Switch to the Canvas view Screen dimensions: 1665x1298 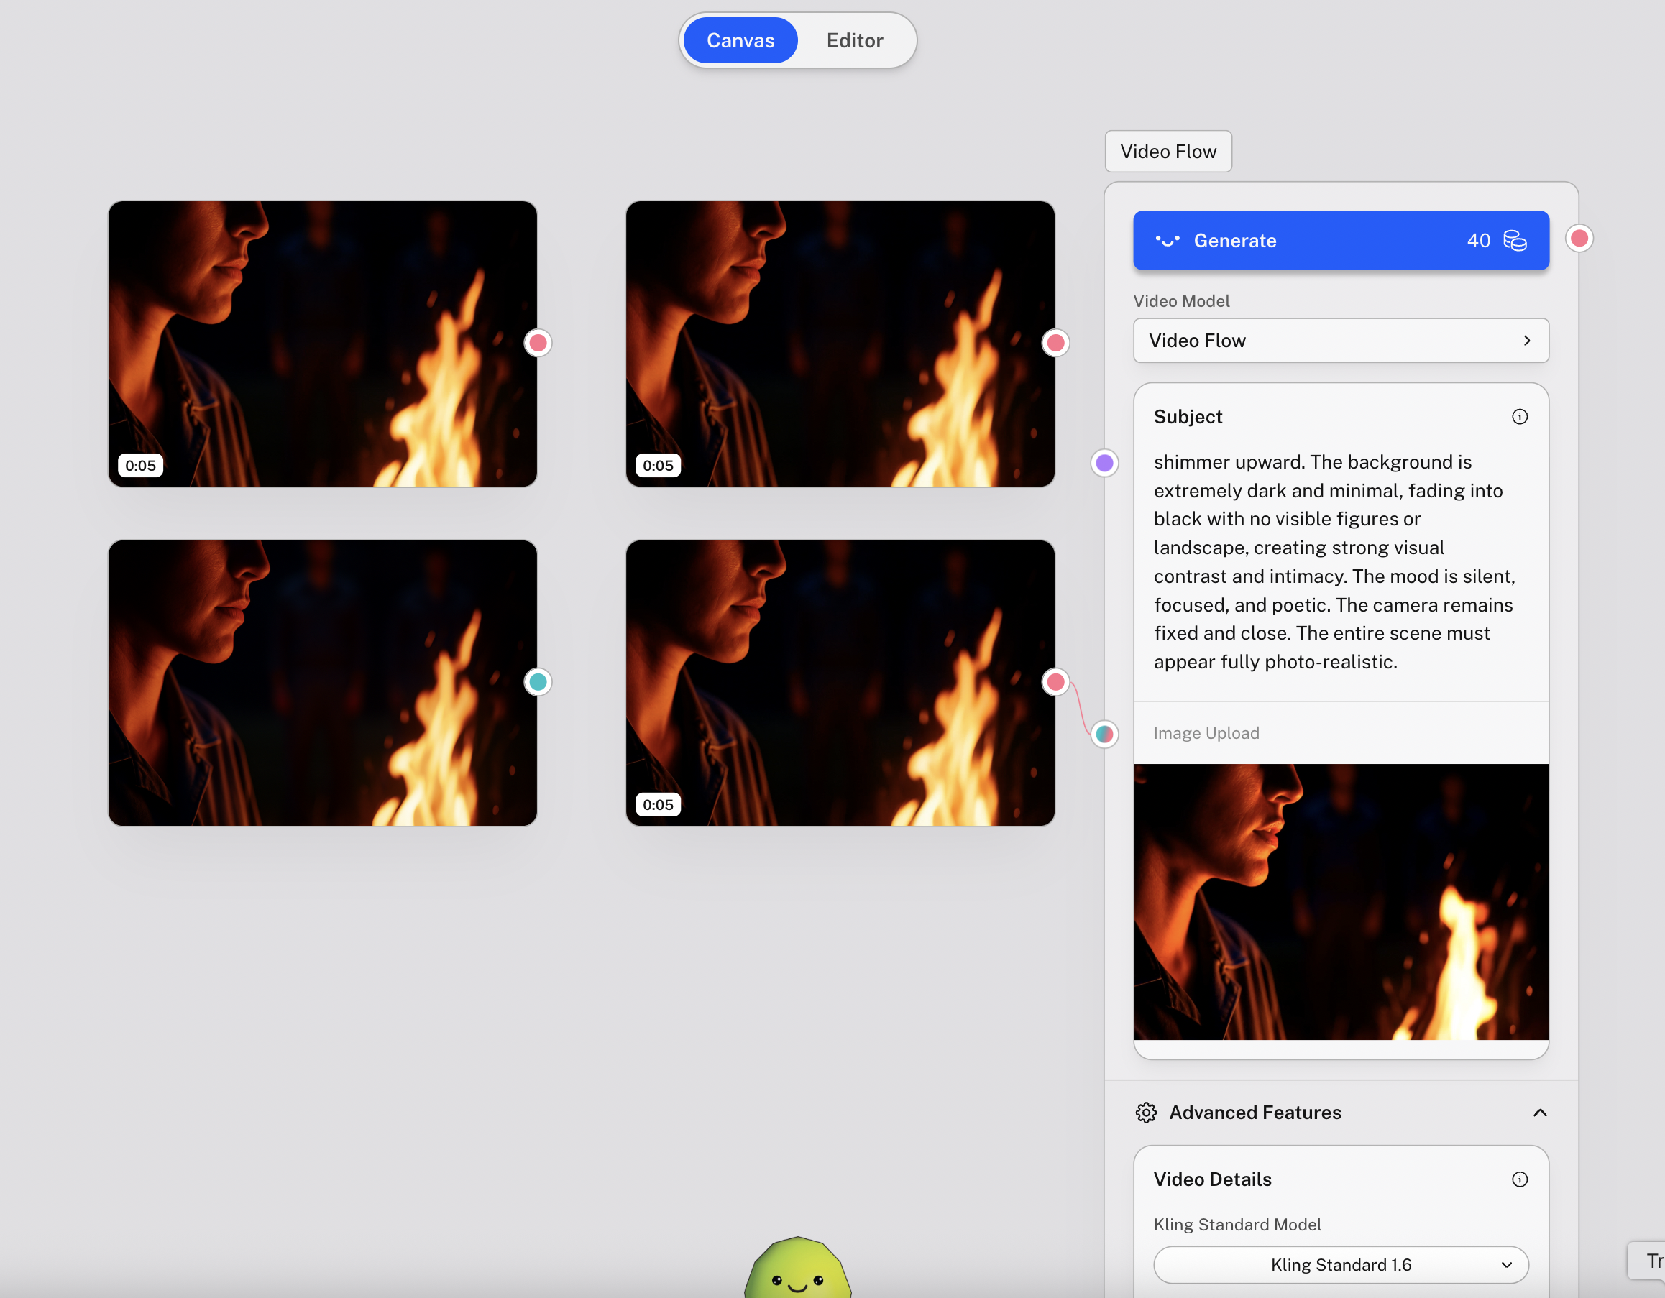pyautogui.click(x=740, y=40)
